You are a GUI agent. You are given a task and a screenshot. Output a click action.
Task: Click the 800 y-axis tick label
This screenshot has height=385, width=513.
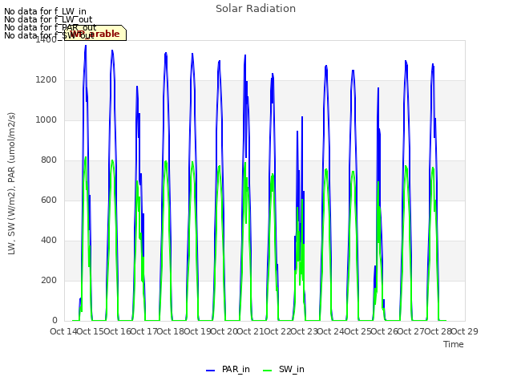click(x=49, y=160)
